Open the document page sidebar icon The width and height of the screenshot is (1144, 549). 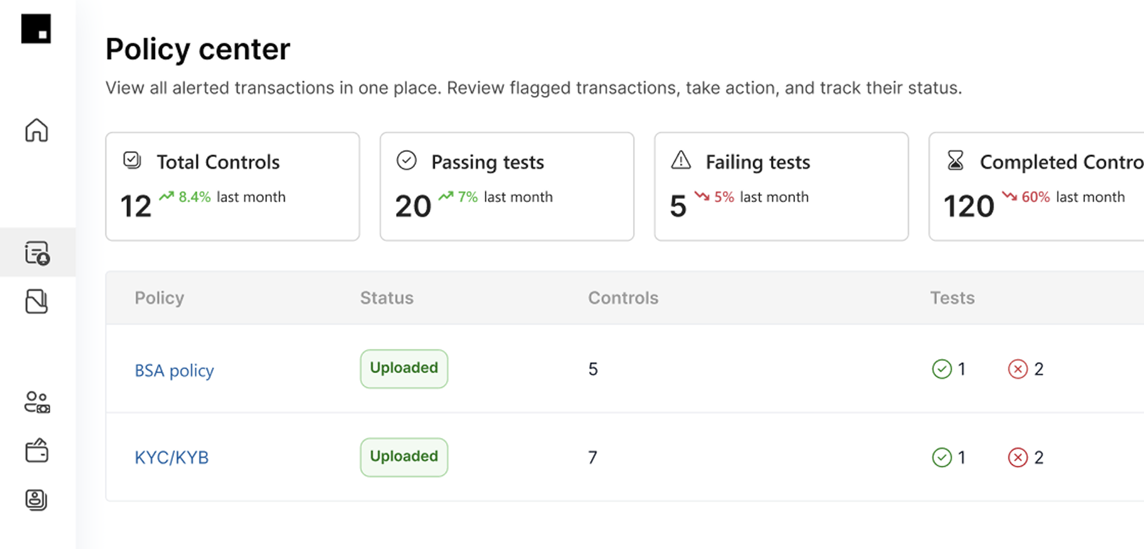(36, 301)
